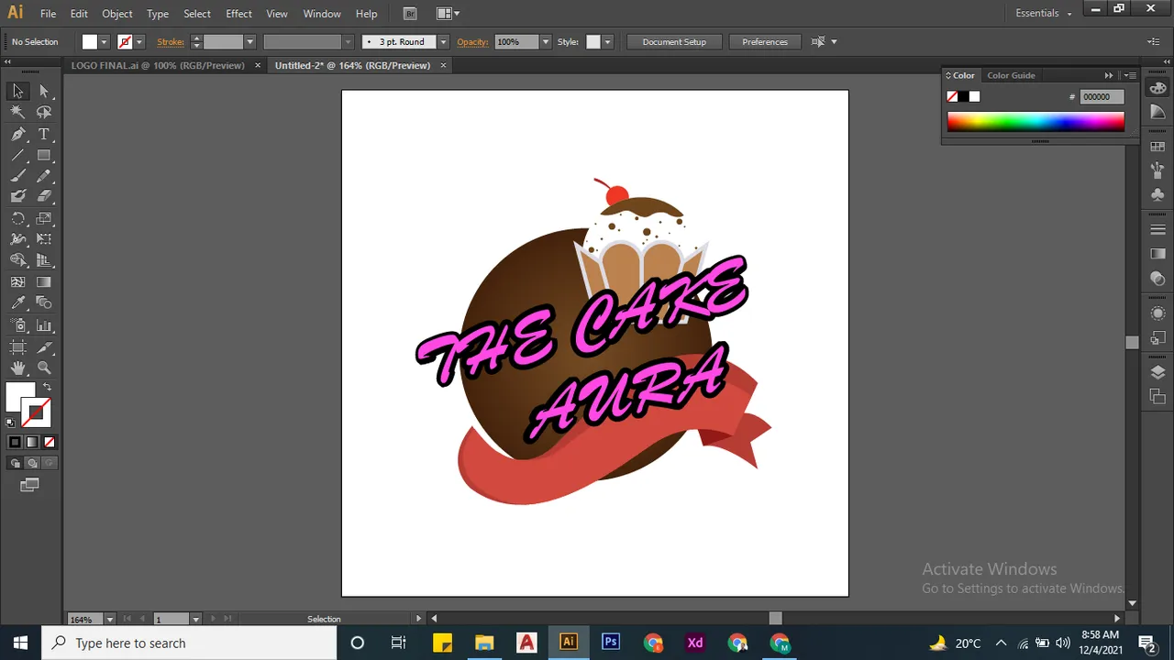The image size is (1174, 660).
Task: Switch to the Color Guide tab
Action: click(1011, 75)
